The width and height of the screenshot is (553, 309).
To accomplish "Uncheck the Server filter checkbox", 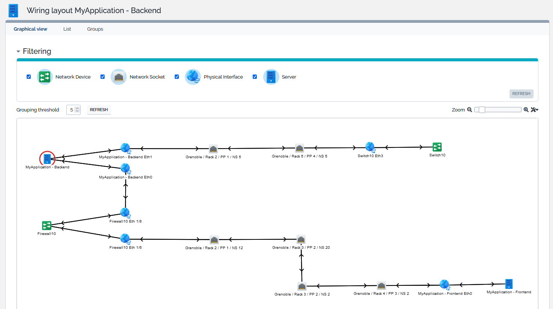I will pos(255,77).
